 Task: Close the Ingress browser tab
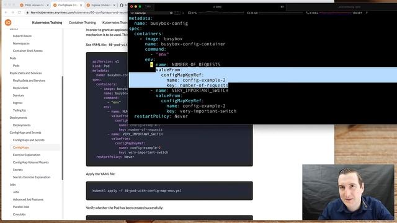tap(114, 5)
